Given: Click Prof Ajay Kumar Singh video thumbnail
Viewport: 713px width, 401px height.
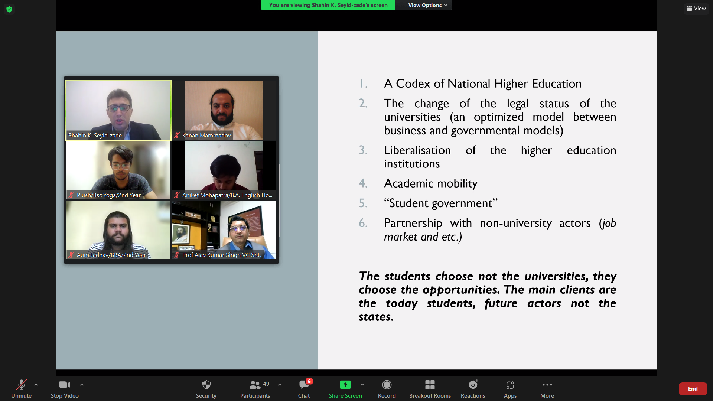Looking at the screenshot, I should [224, 230].
